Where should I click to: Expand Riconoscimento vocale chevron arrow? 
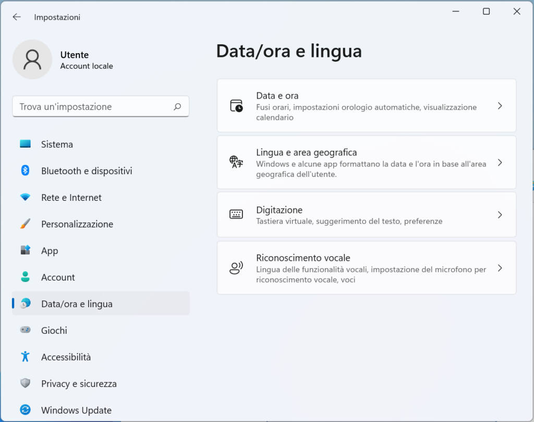pos(500,268)
